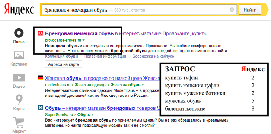271x134 pixels.
Task: Open the Карты map pin icon
Action: pos(19,100)
